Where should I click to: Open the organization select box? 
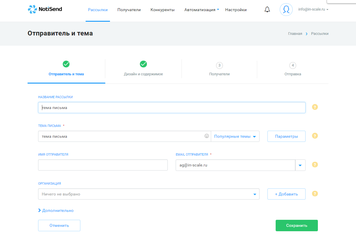(149, 194)
